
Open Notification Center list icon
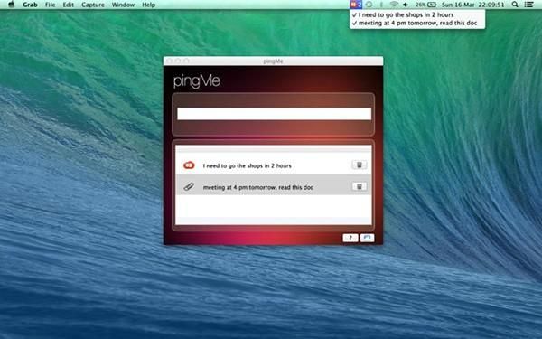coord(528,5)
